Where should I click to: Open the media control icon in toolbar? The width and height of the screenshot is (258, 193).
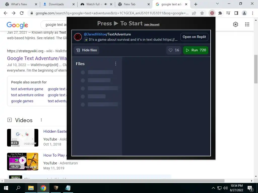[x=228, y=13]
